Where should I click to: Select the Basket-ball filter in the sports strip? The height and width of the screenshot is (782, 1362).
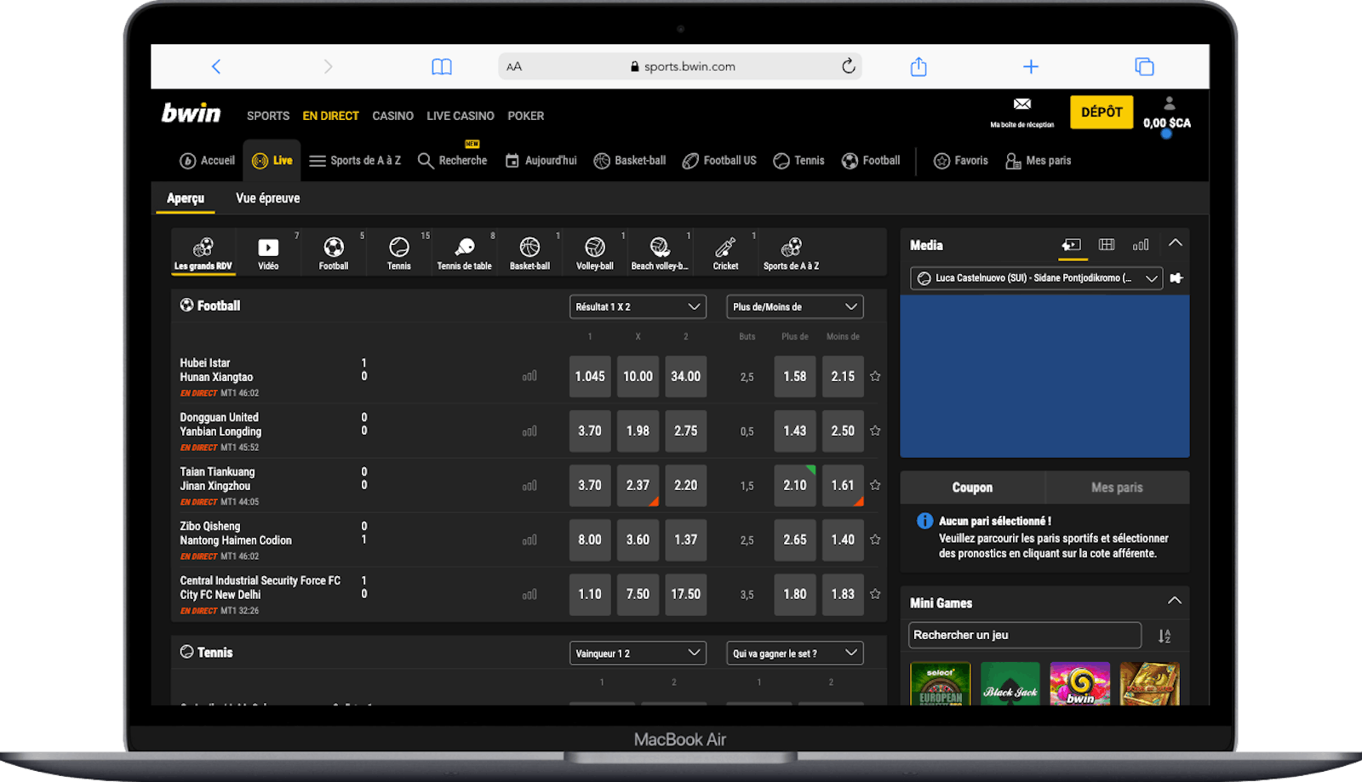click(529, 252)
